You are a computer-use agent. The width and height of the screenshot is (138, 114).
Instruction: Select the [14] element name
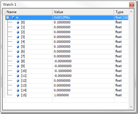click(x=24, y=91)
